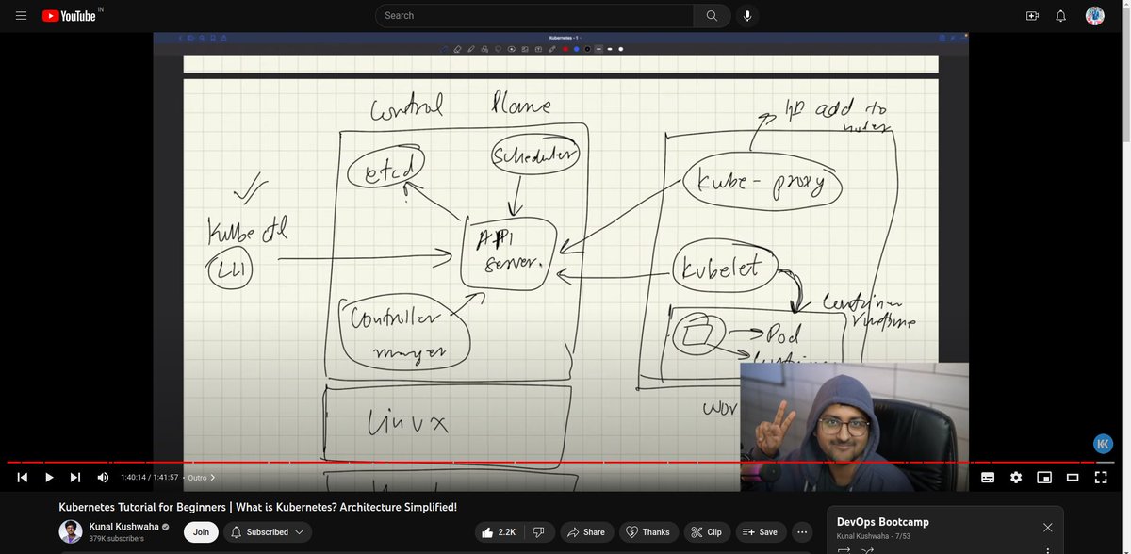Viewport: 1131px width, 554px height.
Task: Open the account avatar menu
Action: tap(1094, 15)
